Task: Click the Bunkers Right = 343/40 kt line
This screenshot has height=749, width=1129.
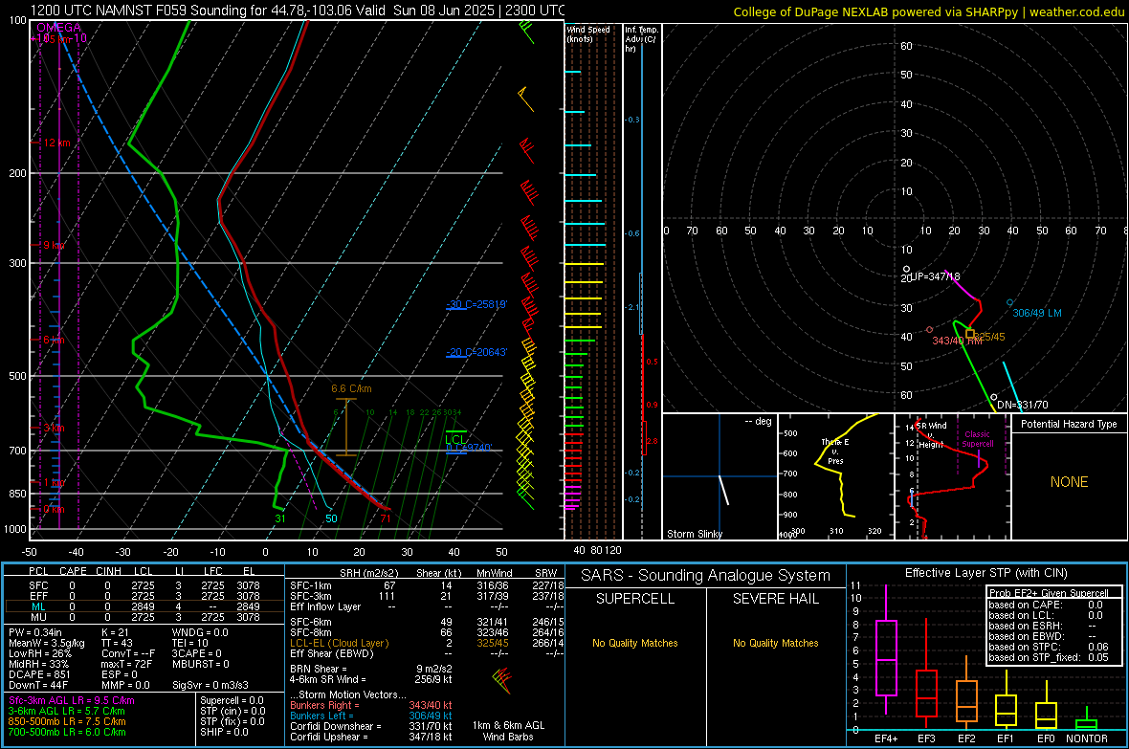Action: click(x=371, y=706)
